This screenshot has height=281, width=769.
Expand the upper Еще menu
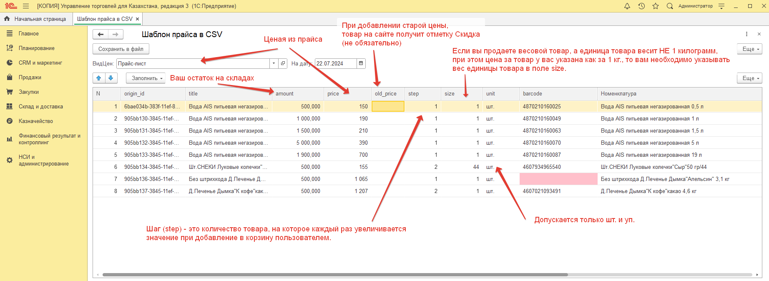point(749,49)
